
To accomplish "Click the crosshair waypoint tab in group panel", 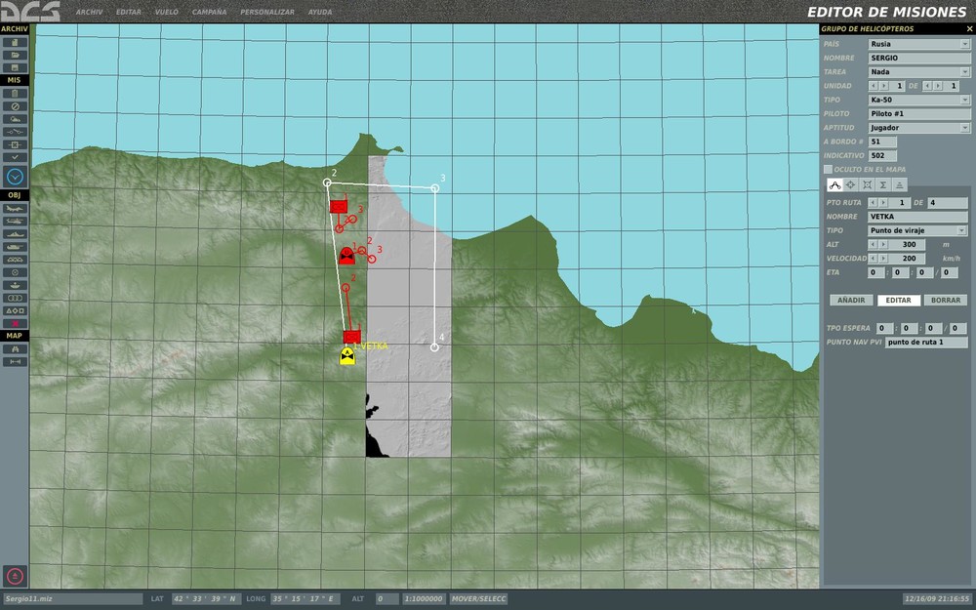I will pyautogui.click(x=851, y=183).
